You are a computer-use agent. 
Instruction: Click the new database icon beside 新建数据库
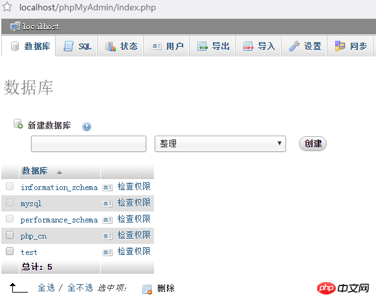18,124
